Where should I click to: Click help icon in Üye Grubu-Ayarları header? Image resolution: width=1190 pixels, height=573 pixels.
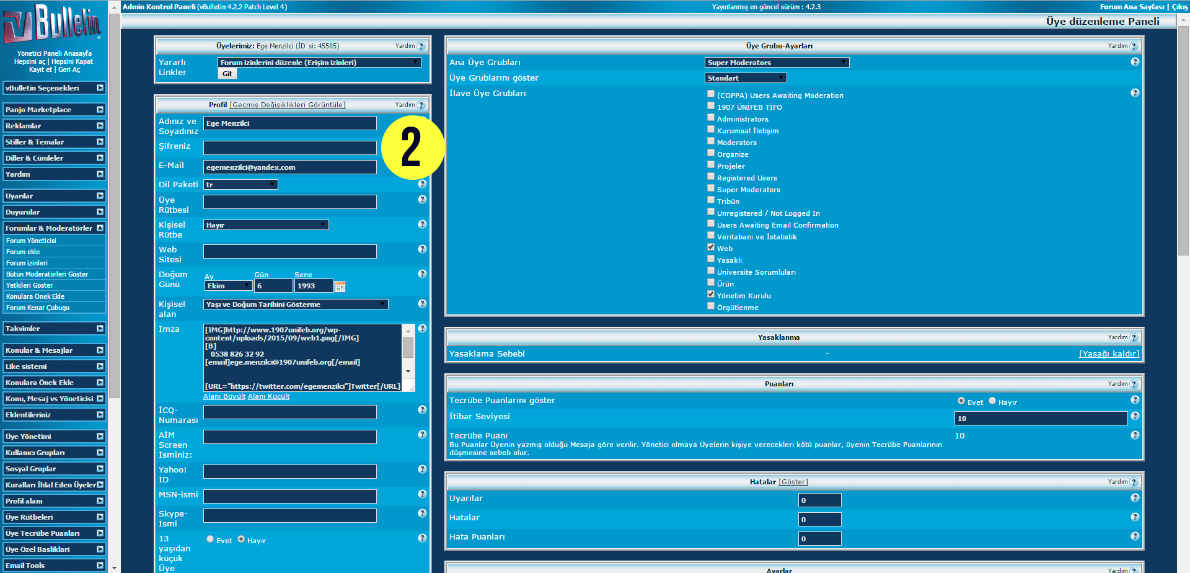click(x=1134, y=46)
